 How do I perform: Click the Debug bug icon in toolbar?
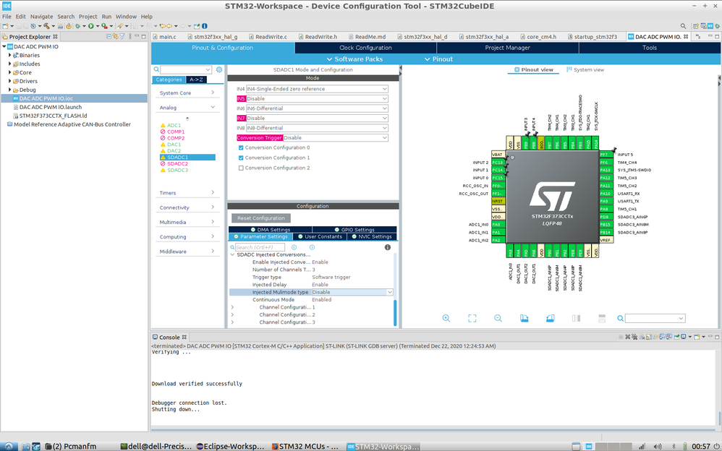click(x=78, y=26)
